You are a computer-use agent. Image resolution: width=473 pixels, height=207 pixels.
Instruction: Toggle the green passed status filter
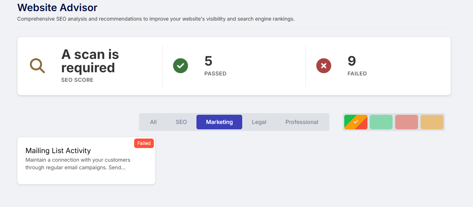381,122
